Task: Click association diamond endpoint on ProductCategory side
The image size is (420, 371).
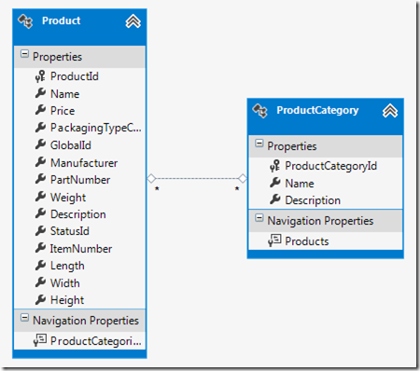Action: (243, 178)
